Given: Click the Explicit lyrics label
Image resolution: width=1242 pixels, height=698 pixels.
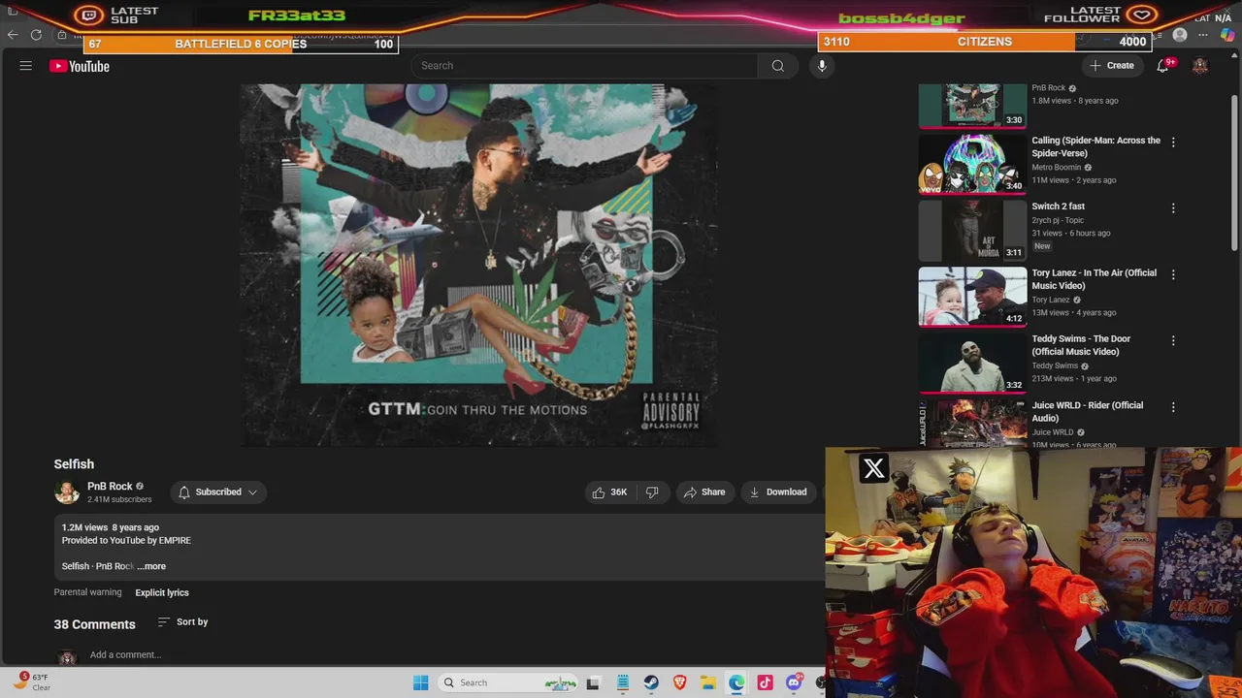Looking at the screenshot, I should [x=162, y=592].
